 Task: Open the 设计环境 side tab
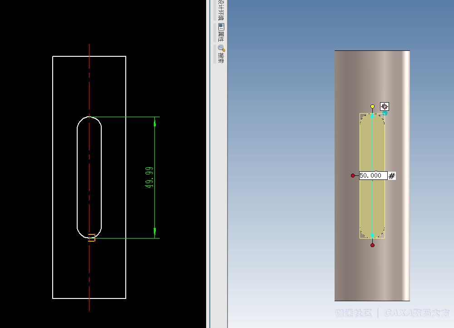[221, 10]
